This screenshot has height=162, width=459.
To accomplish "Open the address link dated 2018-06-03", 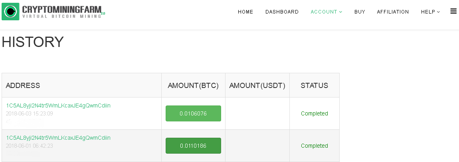I will click(x=58, y=105).
